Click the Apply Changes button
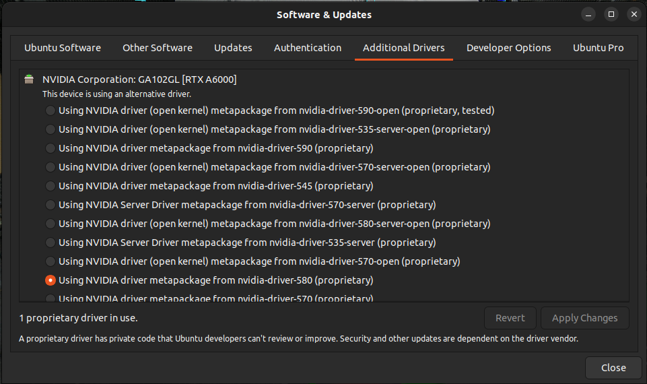Screen dimensions: 647x384 [x=584, y=318]
